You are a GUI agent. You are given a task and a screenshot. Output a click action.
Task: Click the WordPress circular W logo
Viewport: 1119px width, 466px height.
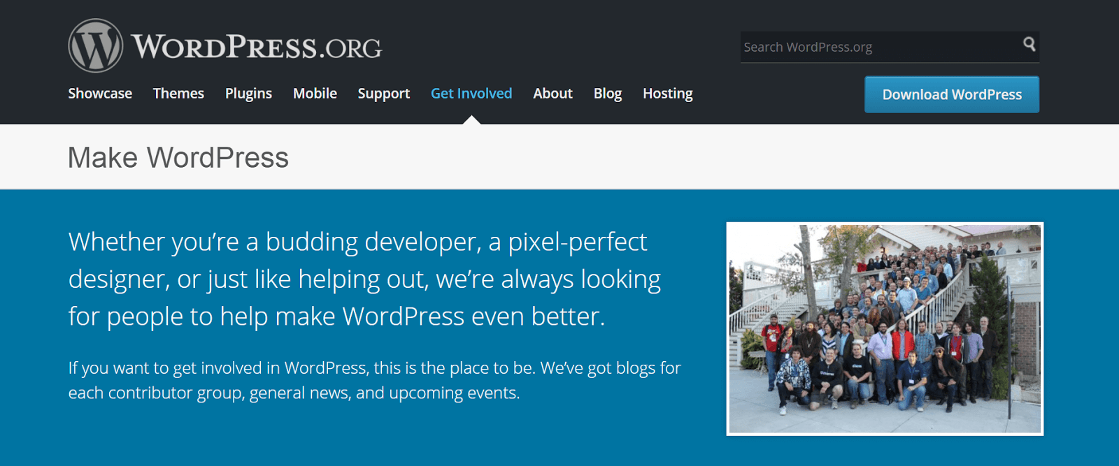[96, 46]
